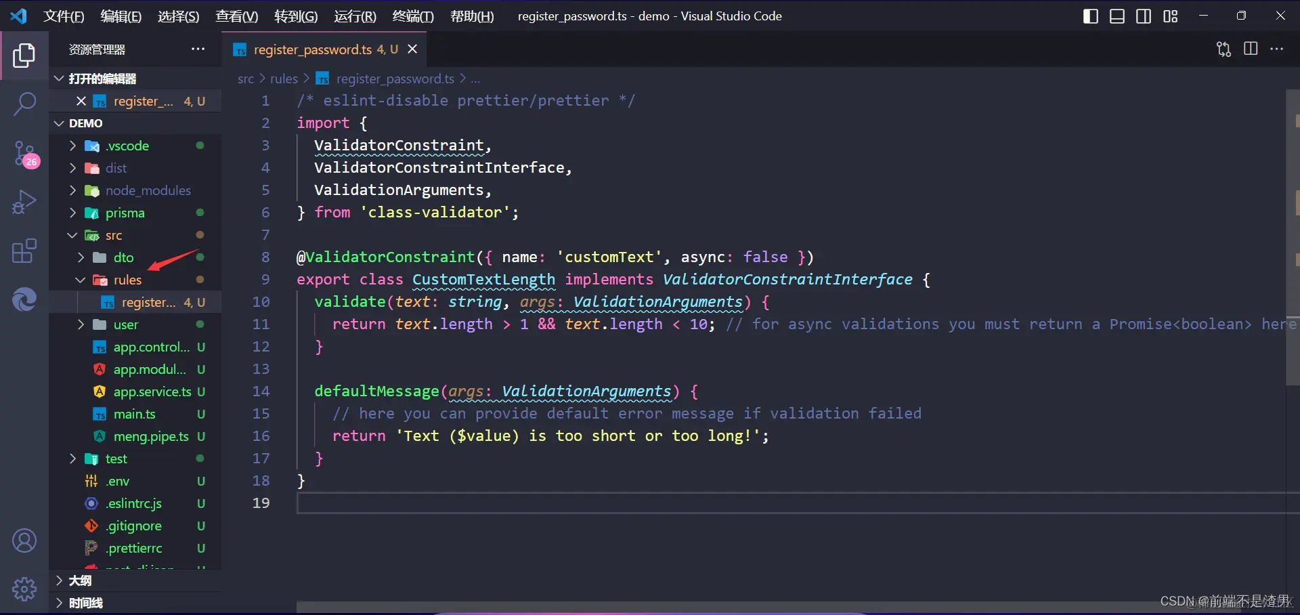Split the editor to the right
Image resolution: width=1300 pixels, height=615 pixels.
point(1251,49)
